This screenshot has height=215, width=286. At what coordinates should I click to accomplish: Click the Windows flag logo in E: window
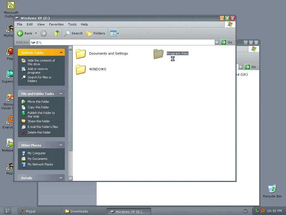click(230, 24)
